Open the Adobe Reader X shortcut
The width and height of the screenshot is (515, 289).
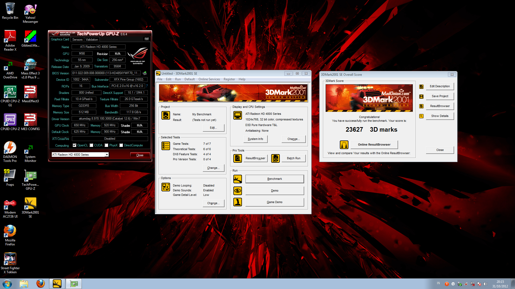[10, 41]
